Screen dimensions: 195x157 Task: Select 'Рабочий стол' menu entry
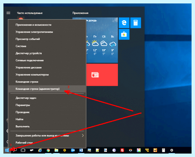click(47, 143)
